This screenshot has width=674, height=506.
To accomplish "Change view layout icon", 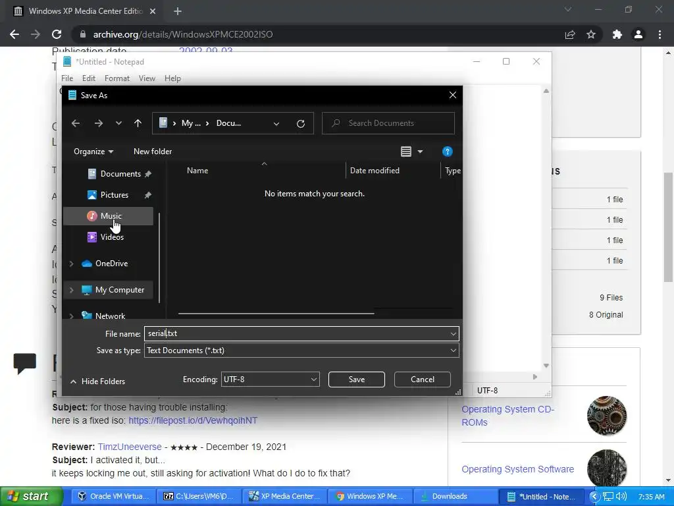I will 405,152.
